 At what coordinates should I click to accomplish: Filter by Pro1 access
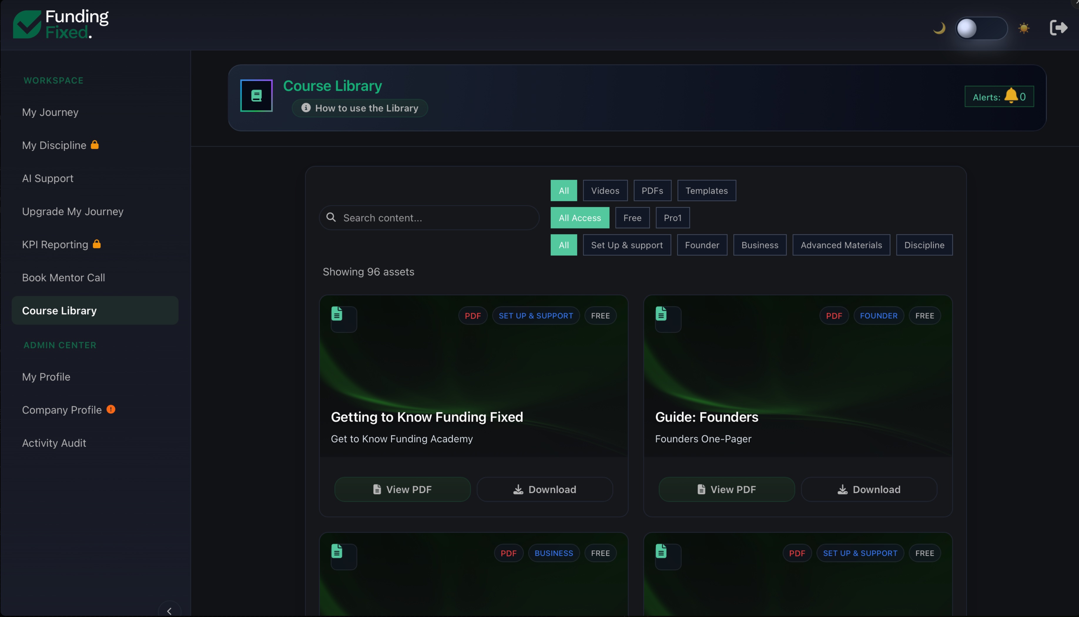click(673, 218)
